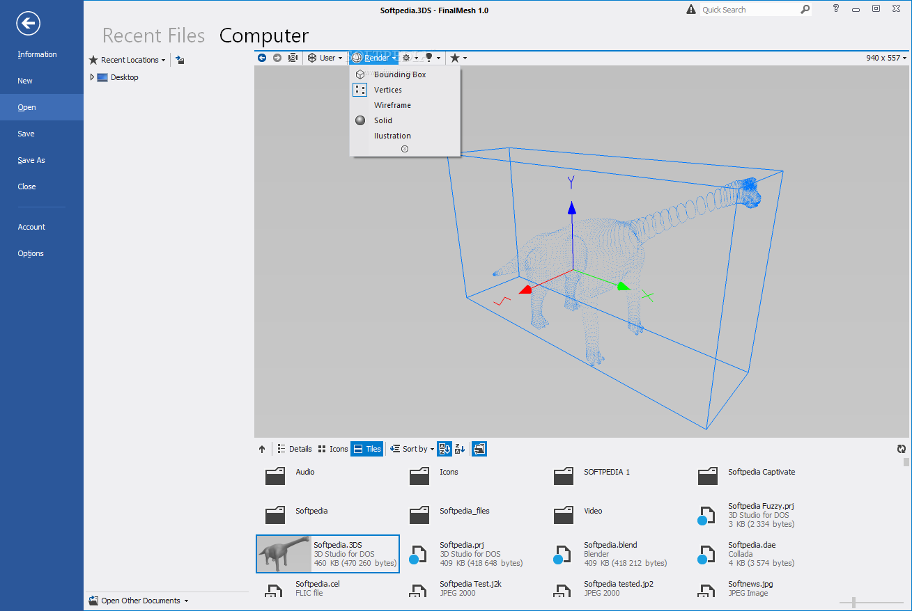This screenshot has width=912, height=611.
Task: Open the Sort by dropdown
Action: tap(412, 449)
